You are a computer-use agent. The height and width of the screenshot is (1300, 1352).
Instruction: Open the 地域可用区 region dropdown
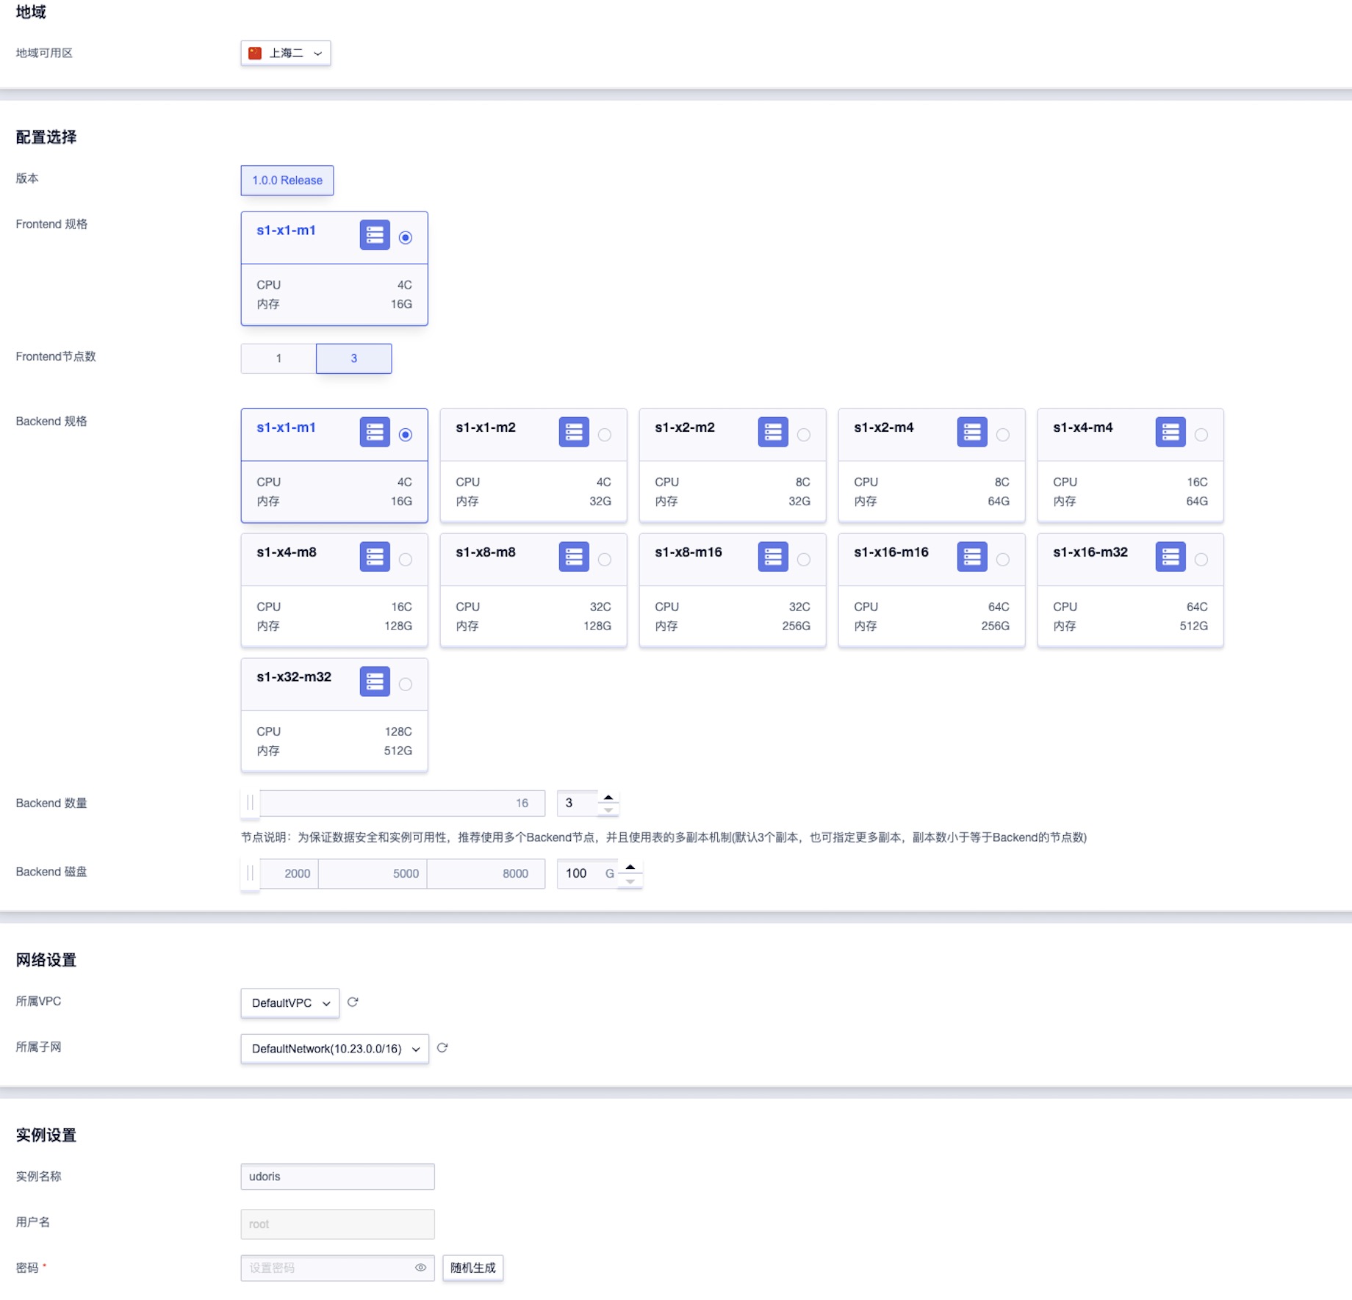click(x=286, y=53)
